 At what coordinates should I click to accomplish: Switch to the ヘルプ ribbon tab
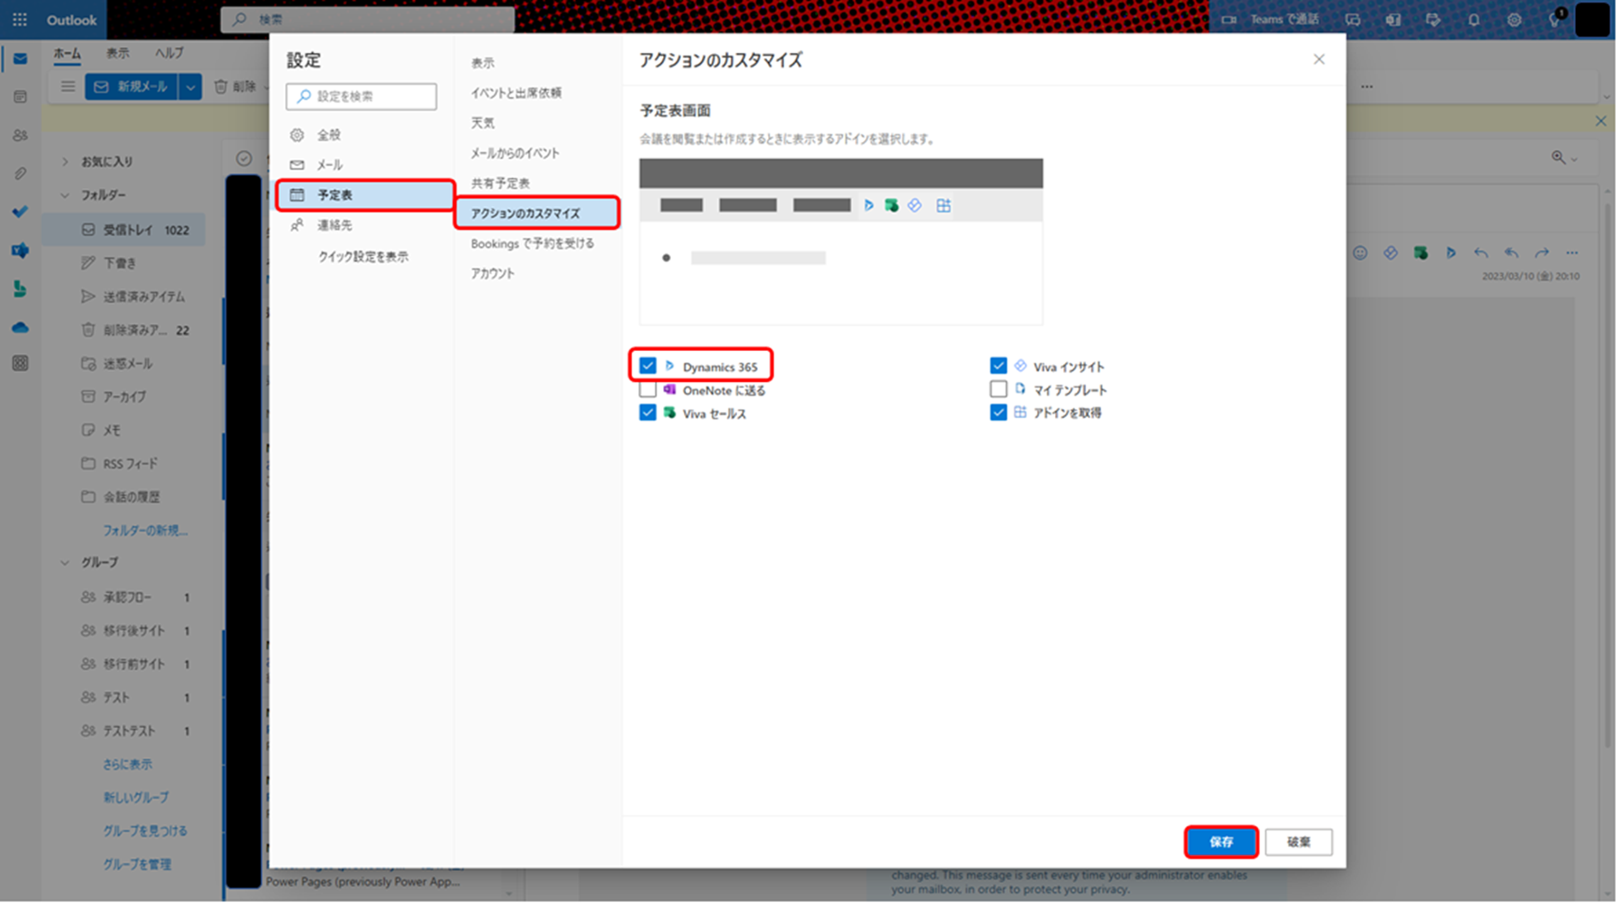(169, 53)
